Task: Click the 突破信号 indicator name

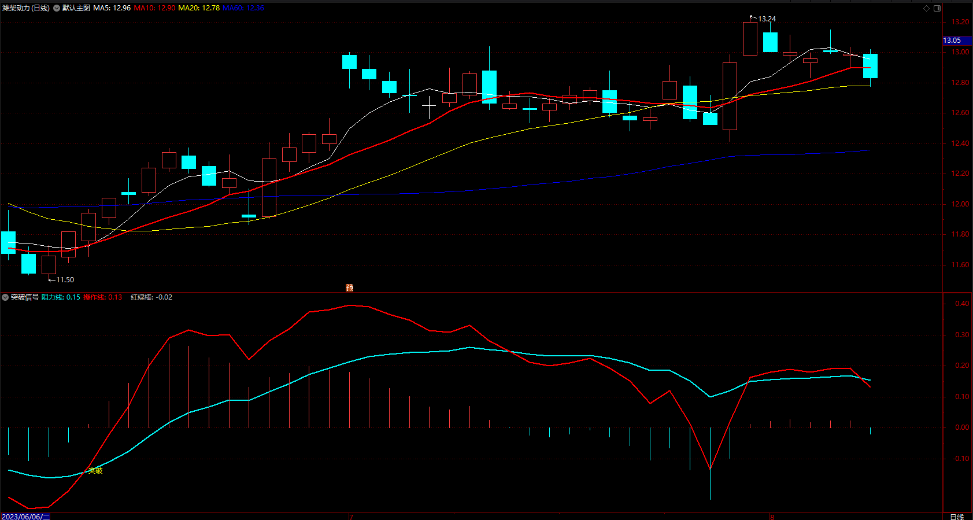Action: pyautogui.click(x=25, y=297)
